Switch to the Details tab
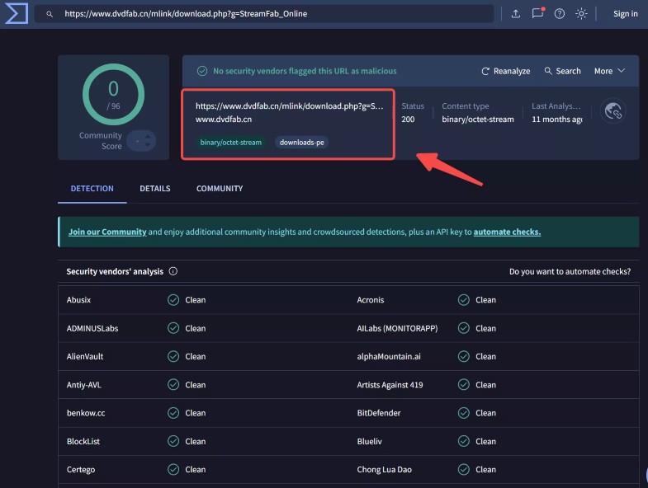Image resolution: width=648 pixels, height=488 pixels. [154, 189]
